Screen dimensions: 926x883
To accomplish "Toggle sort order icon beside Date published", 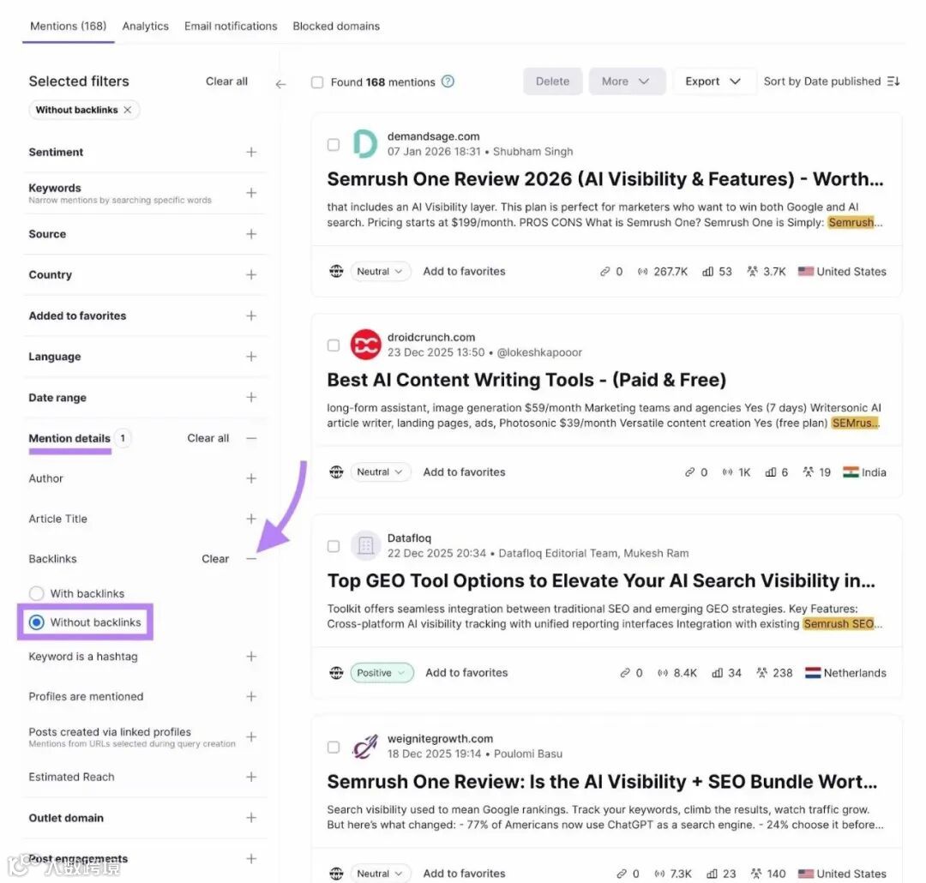I will [x=893, y=81].
